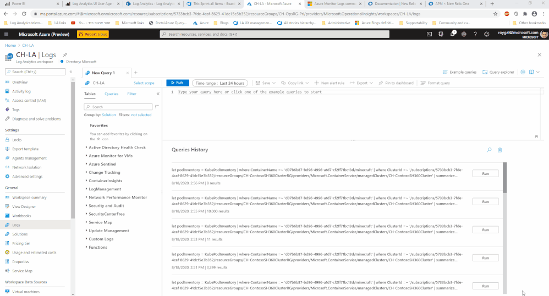Add a new query tab
Viewport: 549px width, 296px height.
point(136,73)
